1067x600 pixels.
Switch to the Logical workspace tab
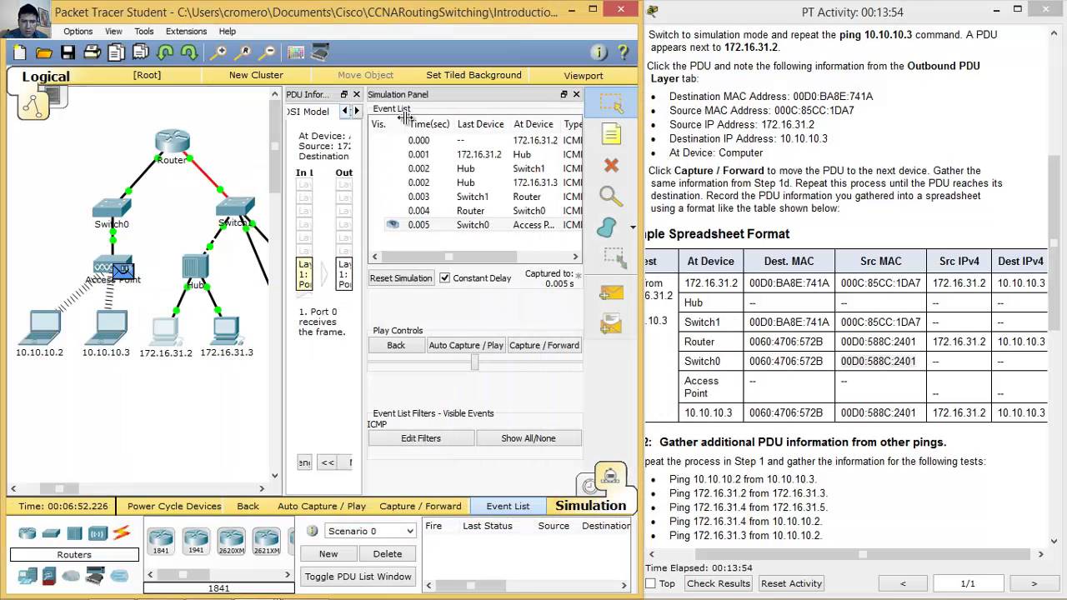pyautogui.click(x=46, y=77)
